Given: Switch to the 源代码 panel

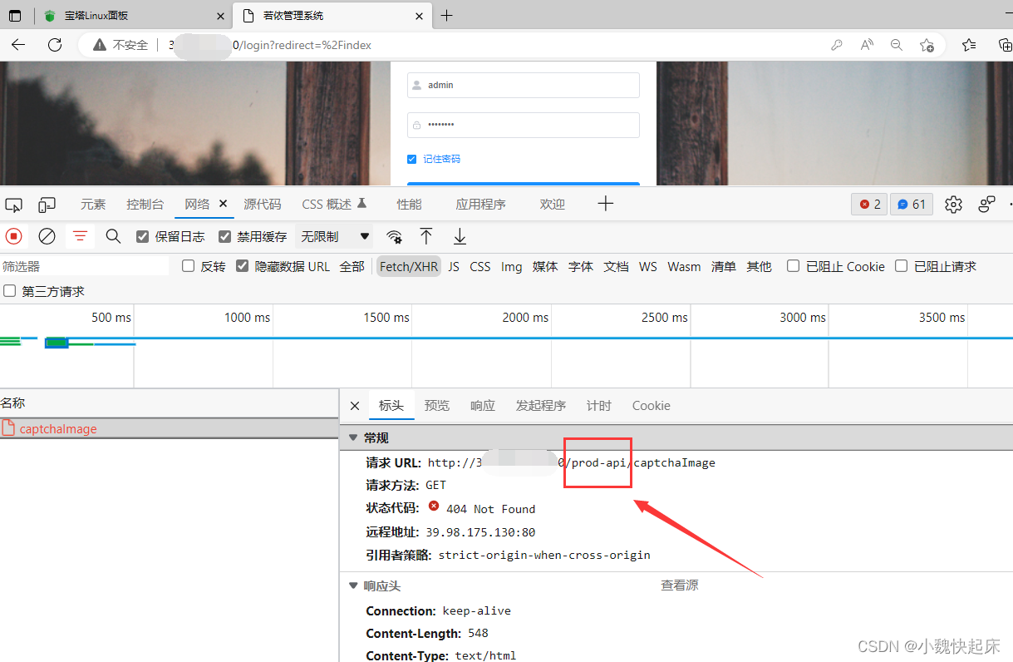Looking at the screenshot, I should coord(263,205).
